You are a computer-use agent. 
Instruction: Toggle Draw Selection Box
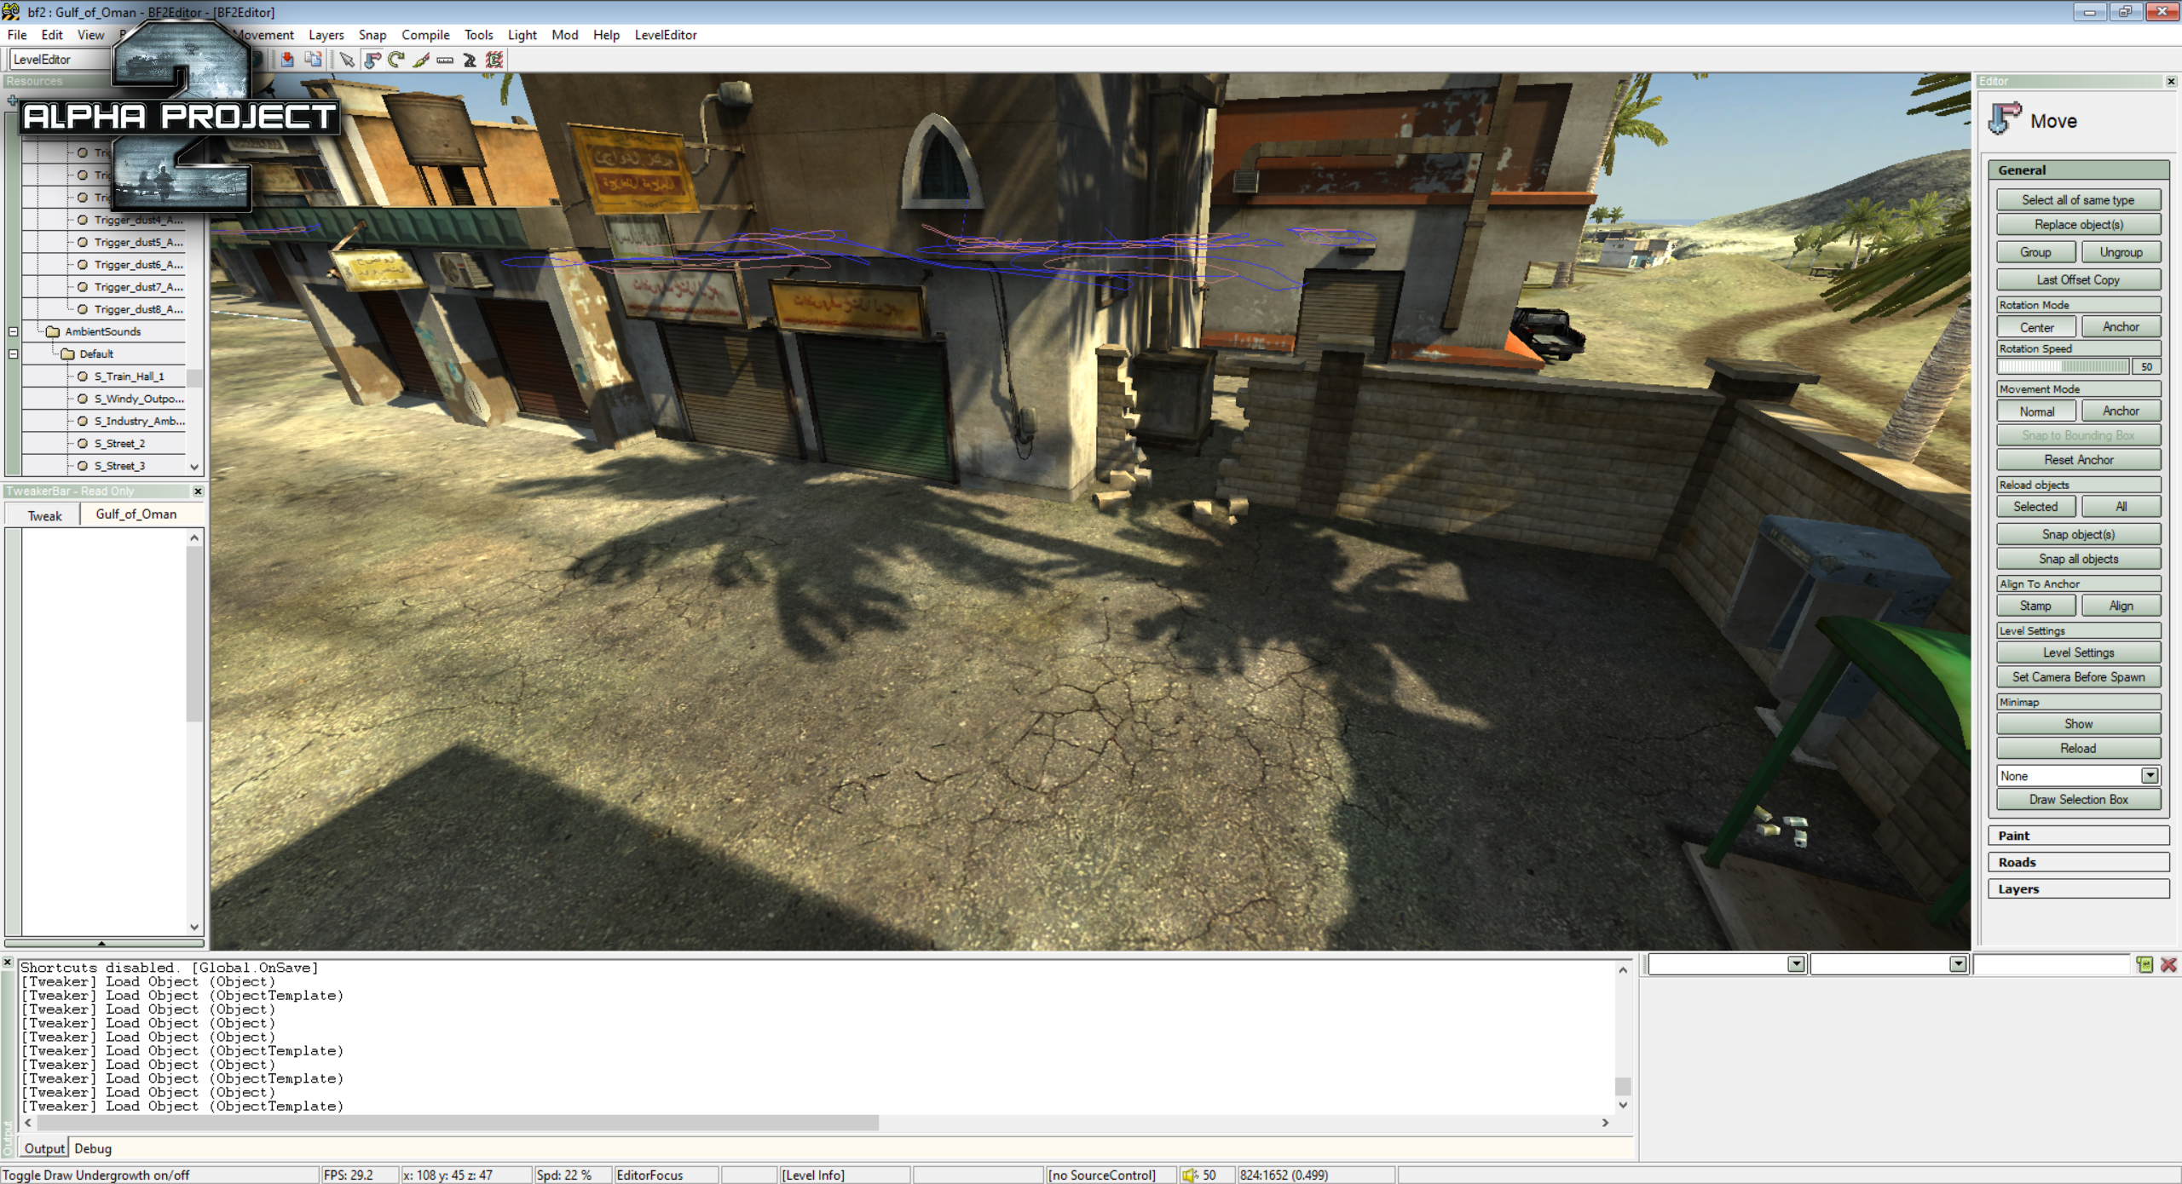pyautogui.click(x=2078, y=800)
